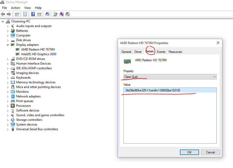Click the Back arrow toolbar icon

click(3, 14)
